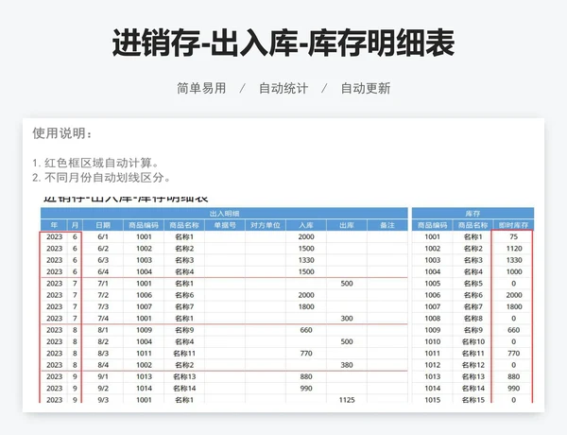
Task: Select the 单据号 column header
Action: click(224, 225)
